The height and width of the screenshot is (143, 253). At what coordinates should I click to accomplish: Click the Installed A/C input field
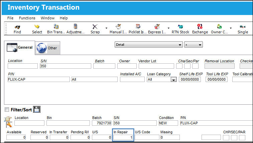pos(132,79)
